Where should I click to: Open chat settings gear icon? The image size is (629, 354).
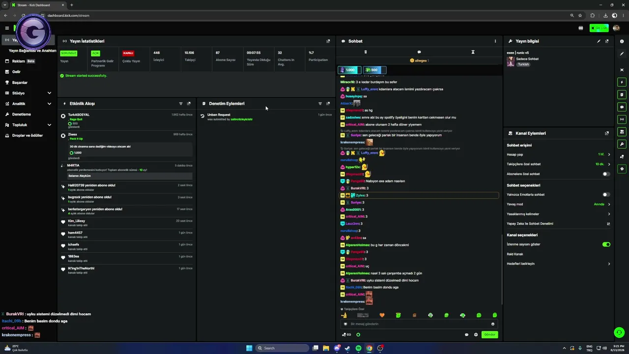coord(476,335)
